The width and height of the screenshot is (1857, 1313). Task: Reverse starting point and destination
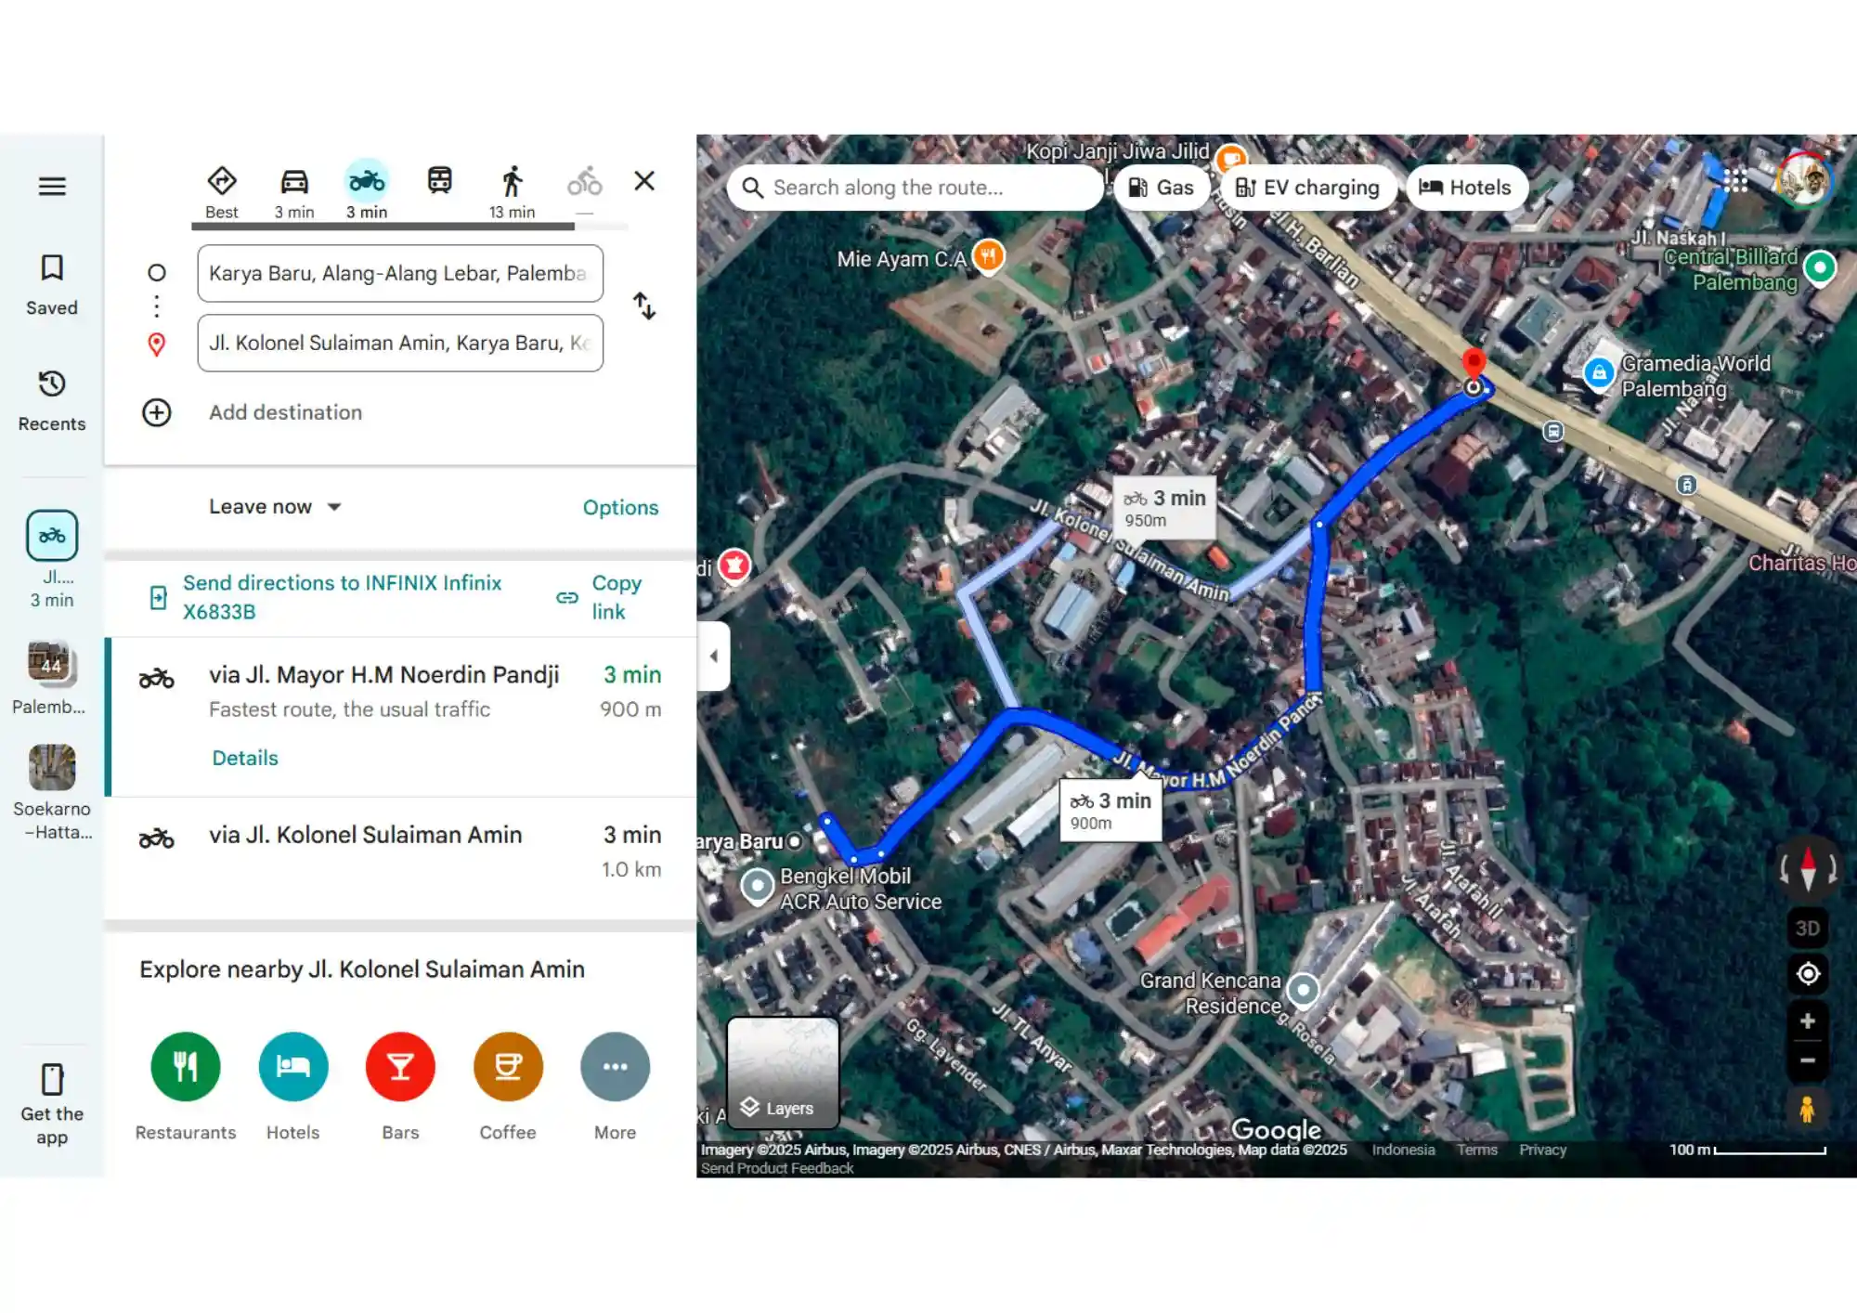coord(644,306)
